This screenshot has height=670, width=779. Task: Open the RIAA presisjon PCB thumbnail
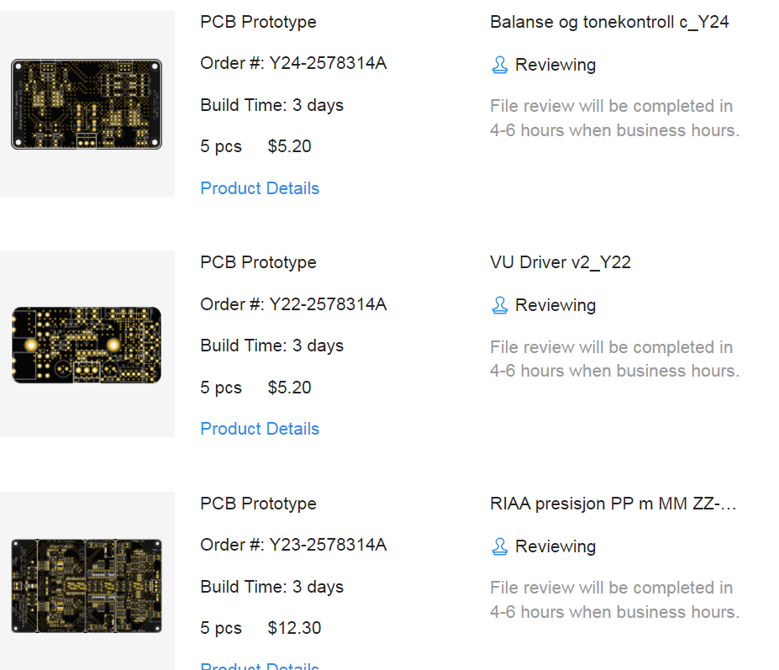pos(87,585)
